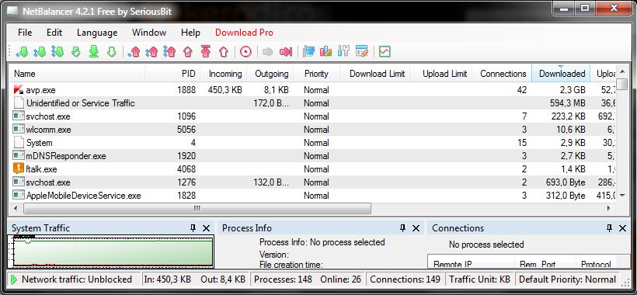Sort by the PID column header
Screen dimensions: 637x295
click(172, 74)
